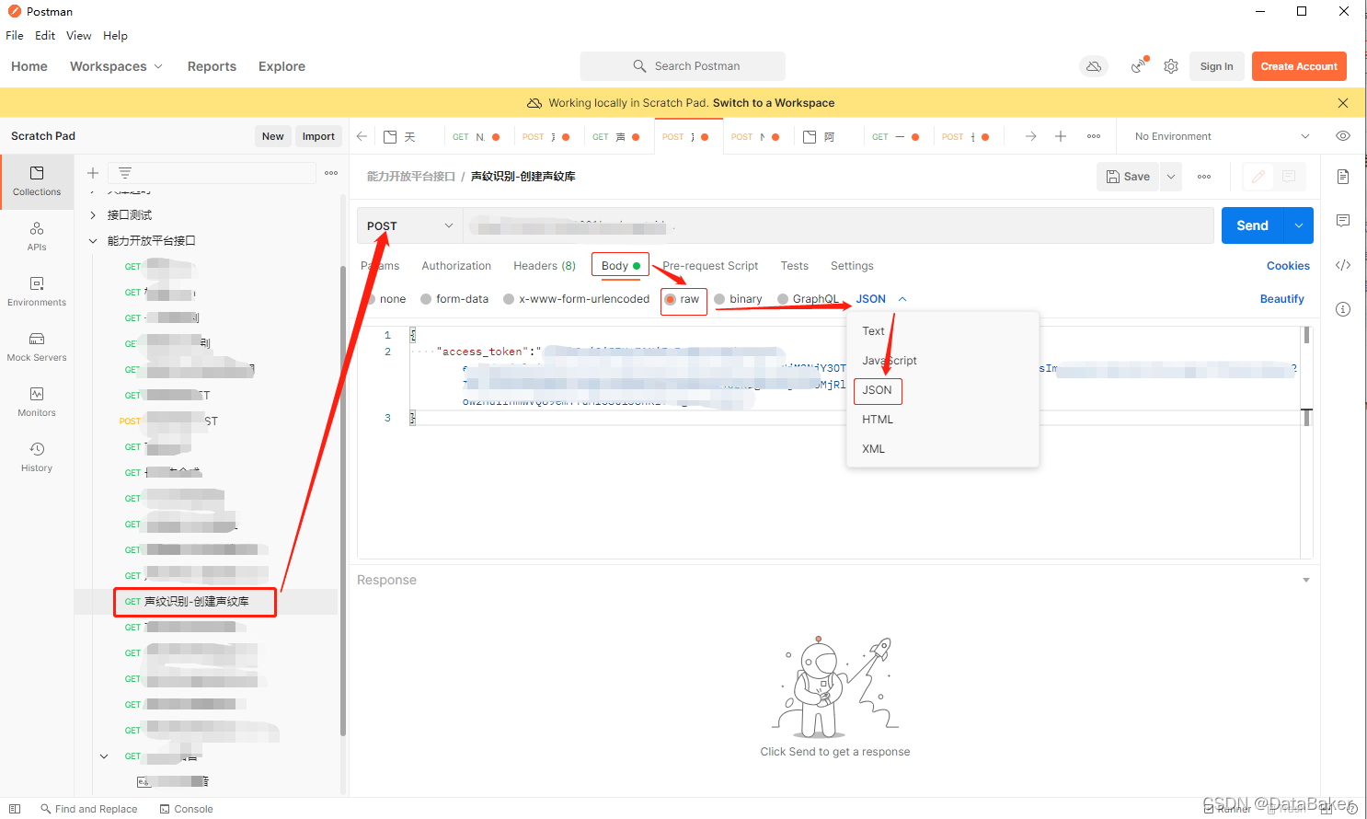This screenshot has height=819, width=1367.
Task: Open the Send button dropdown arrow
Action: click(1299, 225)
